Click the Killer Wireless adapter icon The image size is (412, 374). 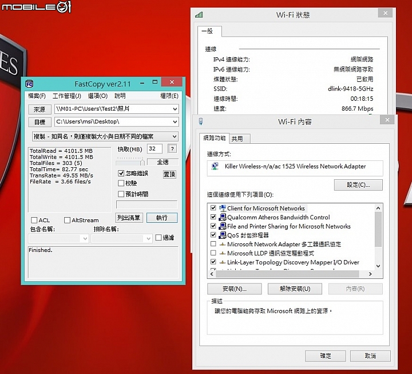coord(215,166)
